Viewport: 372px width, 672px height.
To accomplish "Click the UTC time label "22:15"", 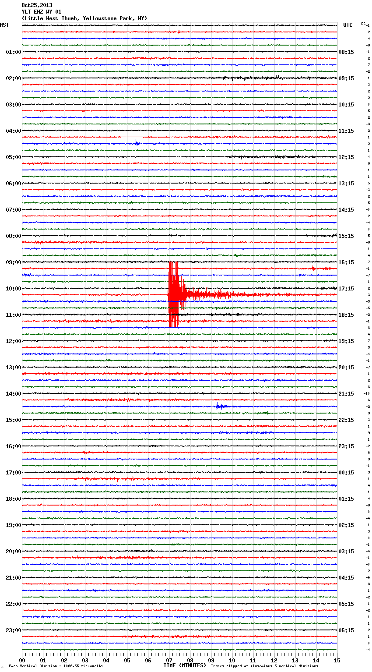I will [x=346, y=420].
